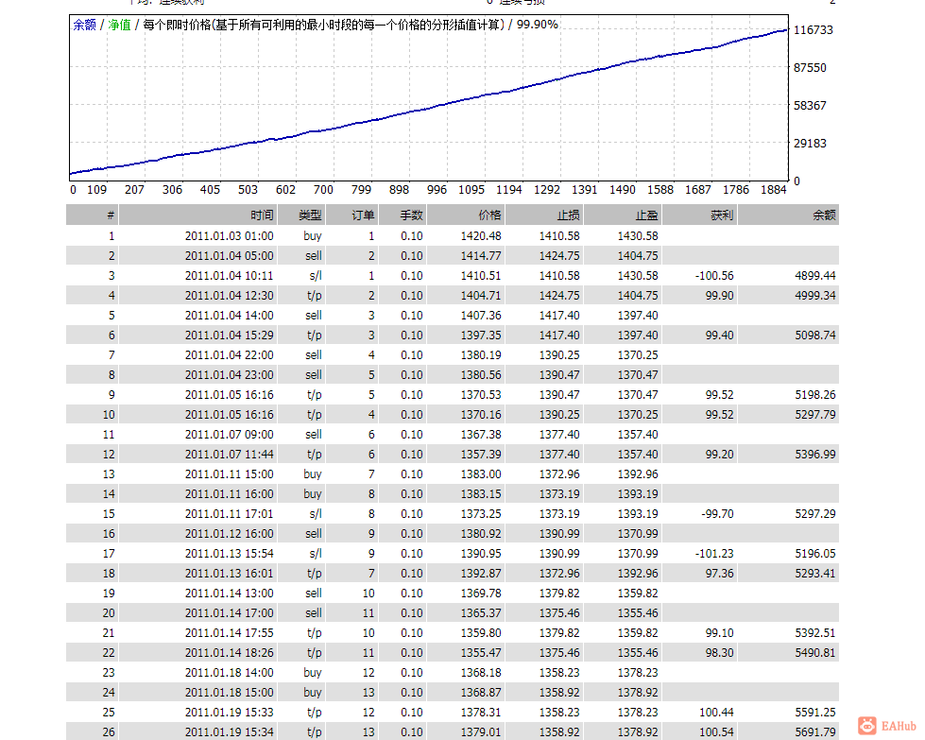Click the -100.56 profit value
Image resolution: width=925 pixels, height=740 pixels.
pos(714,276)
